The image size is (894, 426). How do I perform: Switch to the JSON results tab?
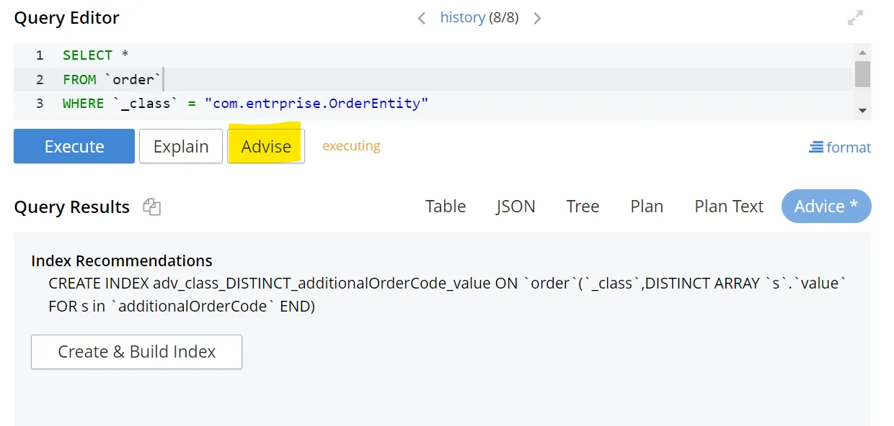click(x=515, y=207)
